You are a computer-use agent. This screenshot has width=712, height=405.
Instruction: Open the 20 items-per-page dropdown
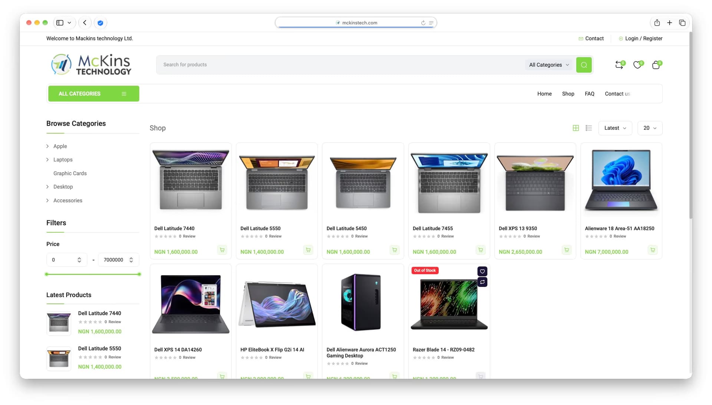pyautogui.click(x=650, y=128)
